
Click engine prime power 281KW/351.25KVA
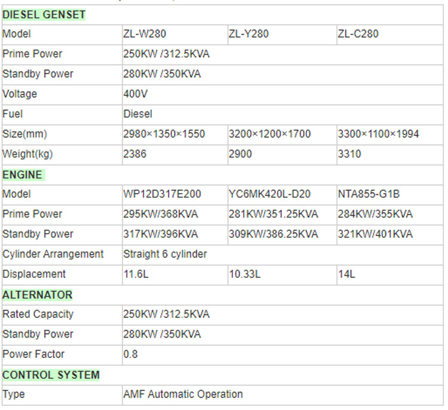[x=274, y=214]
